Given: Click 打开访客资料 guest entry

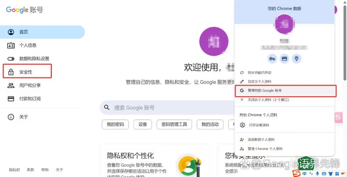Looking at the screenshot, I should [x=284, y=125].
